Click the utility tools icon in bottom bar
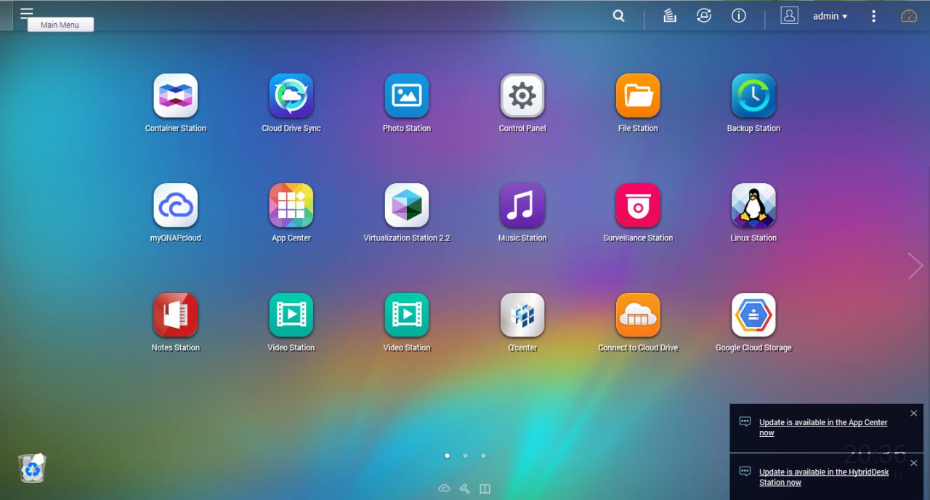The image size is (930, 500). (x=465, y=488)
